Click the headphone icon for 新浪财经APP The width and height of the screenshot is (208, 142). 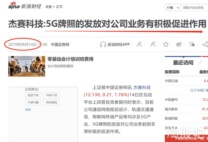pyautogui.click(x=103, y=44)
